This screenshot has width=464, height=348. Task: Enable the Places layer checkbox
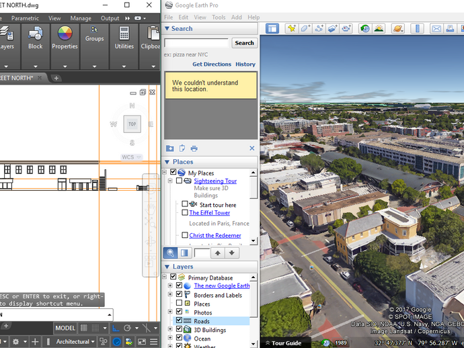pyautogui.click(x=179, y=304)
